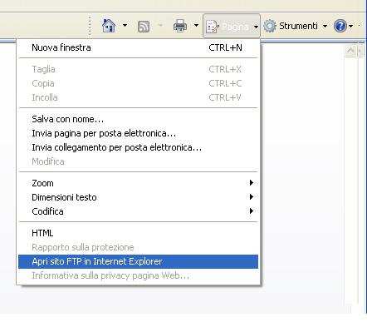The image size is (367, 322).
Task: Click the Strumenti gear icon
Action: point(270,26)
